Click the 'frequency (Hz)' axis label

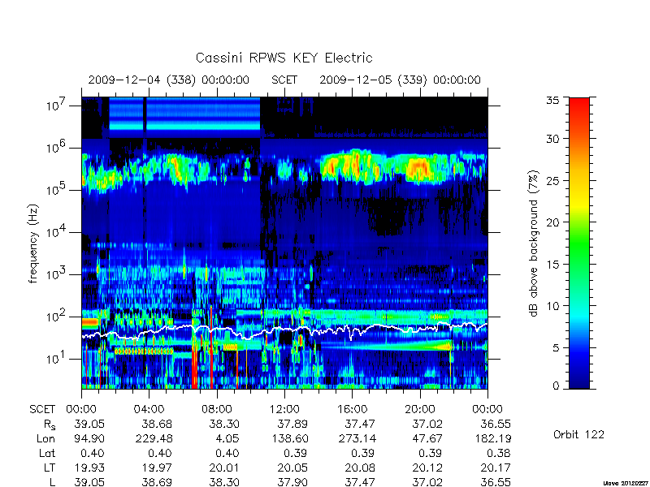tap(33, 243)
